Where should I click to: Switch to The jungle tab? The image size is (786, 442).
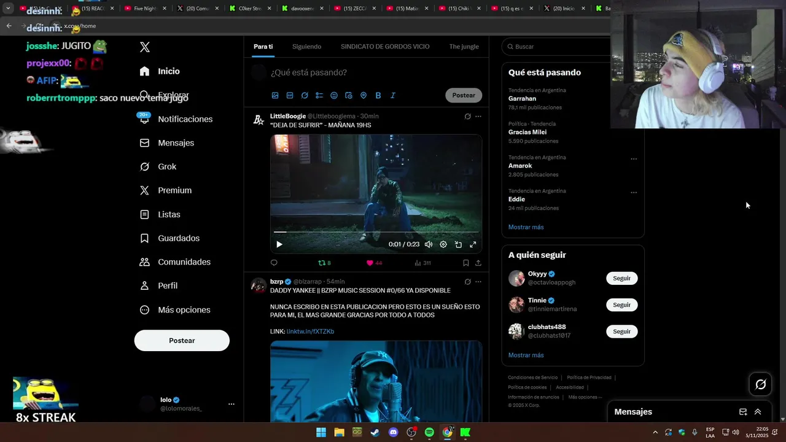pyautogui.click(x=464, y=47)
